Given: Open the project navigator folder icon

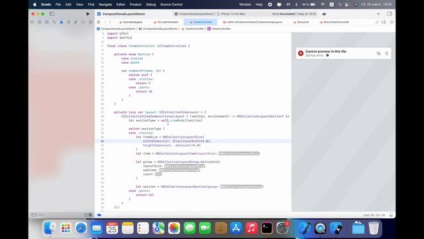Looking at the screenshot, I should [32, 22].
